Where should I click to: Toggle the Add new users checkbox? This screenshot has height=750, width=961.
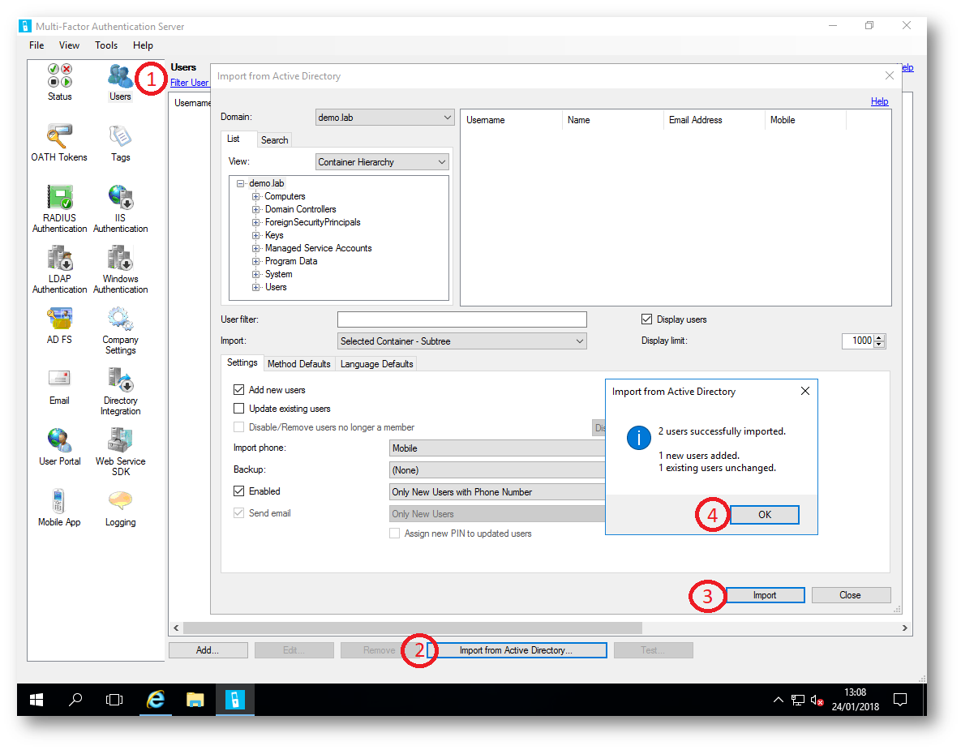239,390
